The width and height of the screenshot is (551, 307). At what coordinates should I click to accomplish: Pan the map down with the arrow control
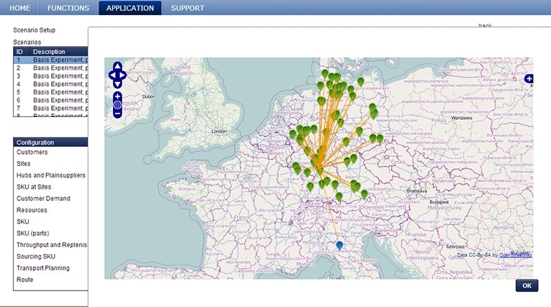tap(117, 83)
